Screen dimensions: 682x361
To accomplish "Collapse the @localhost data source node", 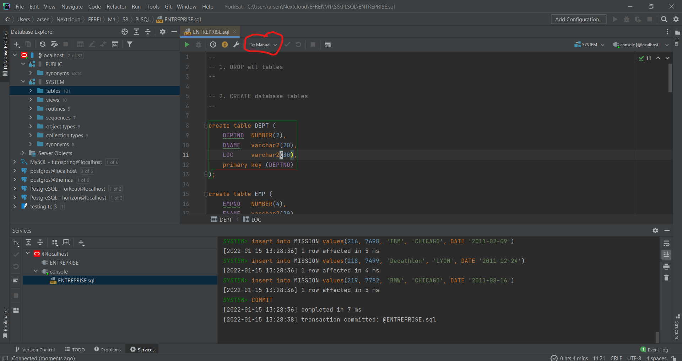I will (15, 55).
